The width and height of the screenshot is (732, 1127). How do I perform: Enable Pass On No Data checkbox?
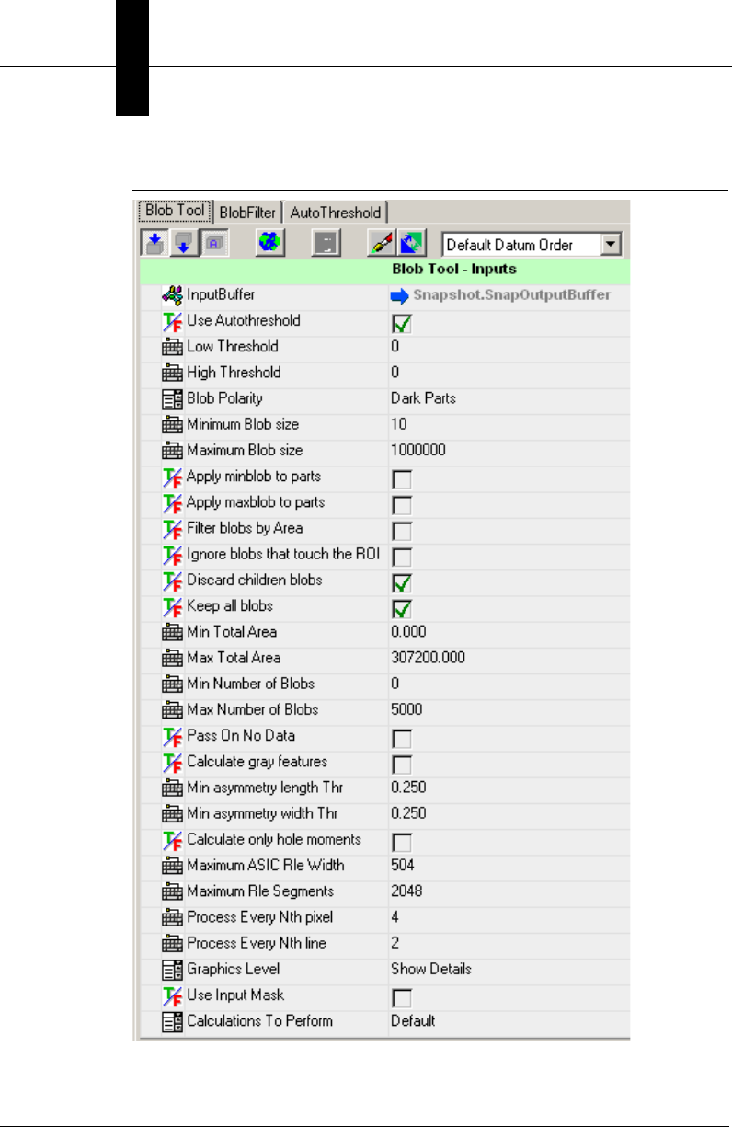[401, 739]
